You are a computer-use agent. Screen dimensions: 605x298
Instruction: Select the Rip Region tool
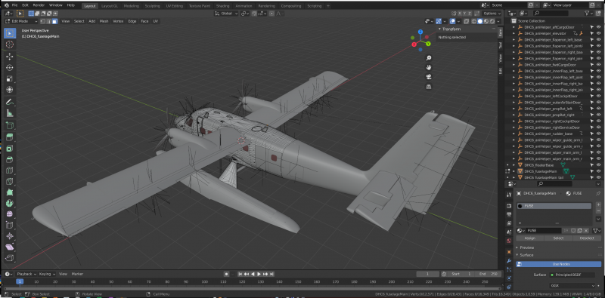click(x=10, y=258)
